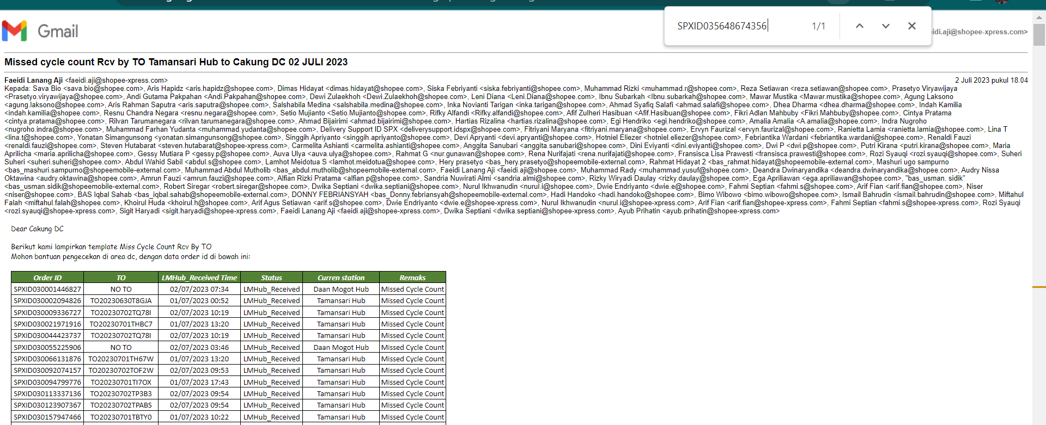The image size is (1046, 425).
Task: Click time cell 02/07/2023 03:46
Action: coord(199,348)
